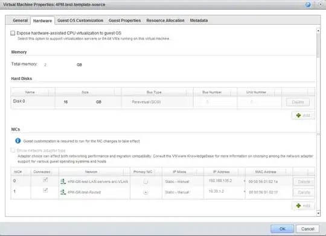The width and height of the screenshot is (326, 236).
Task: Delete NIC 0 with its Delete button
Action: tap(304, 182)
